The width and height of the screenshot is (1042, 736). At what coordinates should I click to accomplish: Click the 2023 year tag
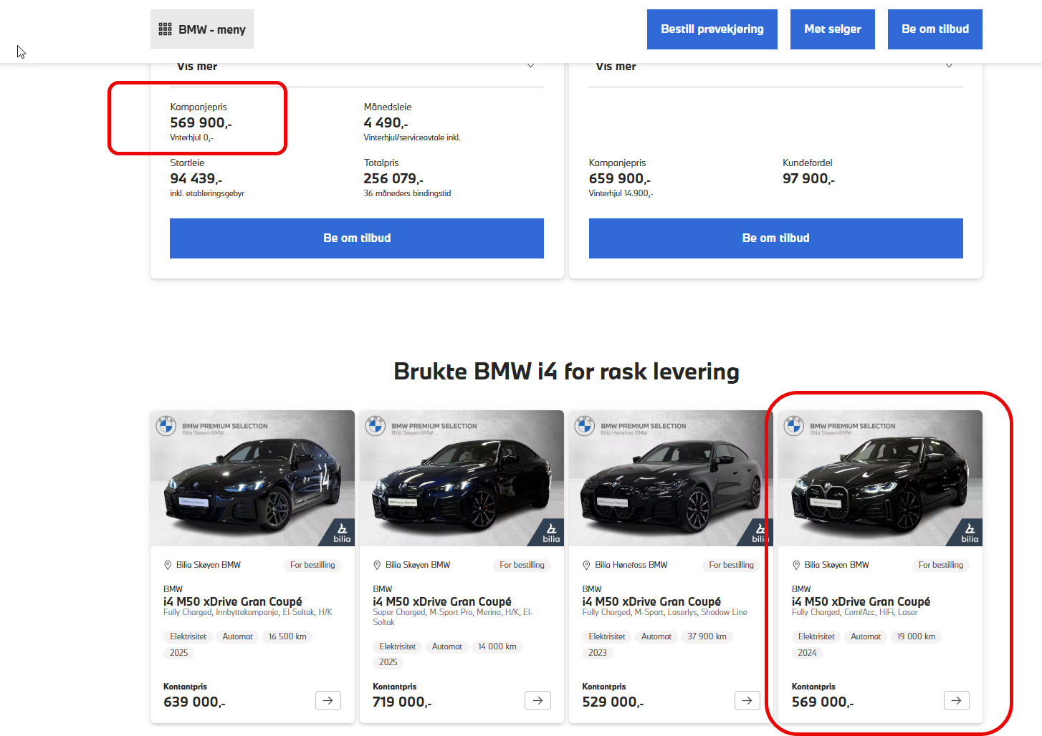598,653
